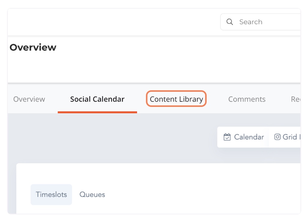Switch to the Social Calendar tab
This screenshot has width=307, height=223.
click(x=97, y=99)
